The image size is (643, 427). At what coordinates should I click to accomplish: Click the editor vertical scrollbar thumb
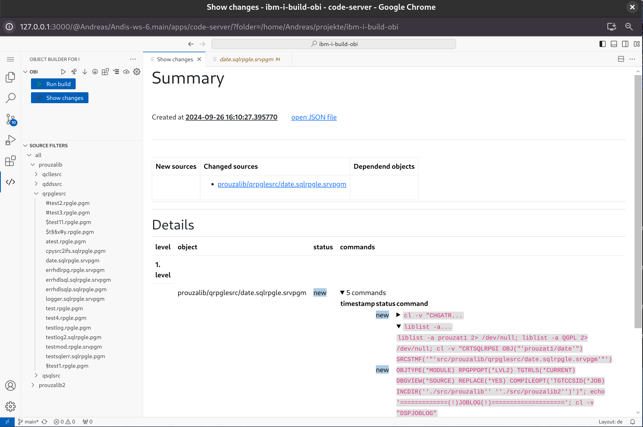click(x=638, y=201)
